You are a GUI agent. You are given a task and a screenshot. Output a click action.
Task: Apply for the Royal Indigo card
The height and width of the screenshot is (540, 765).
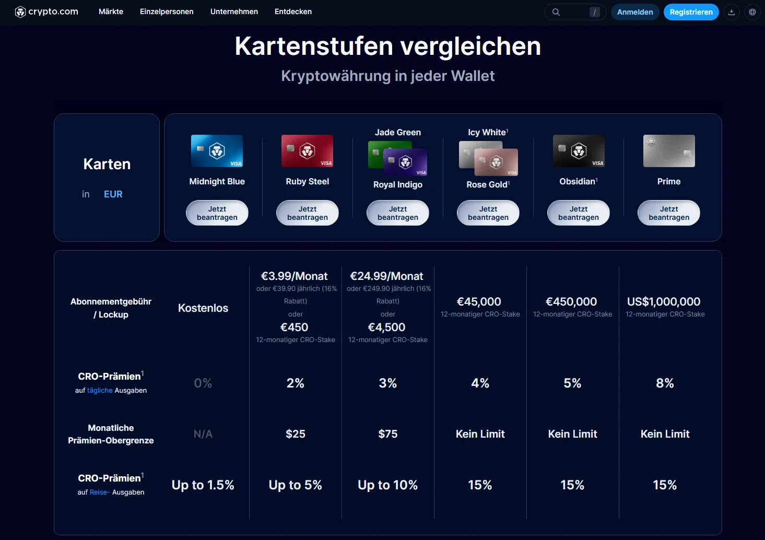click(x=398, y=213)
